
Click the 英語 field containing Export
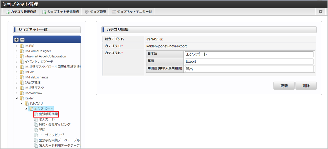tap(249, 62)
